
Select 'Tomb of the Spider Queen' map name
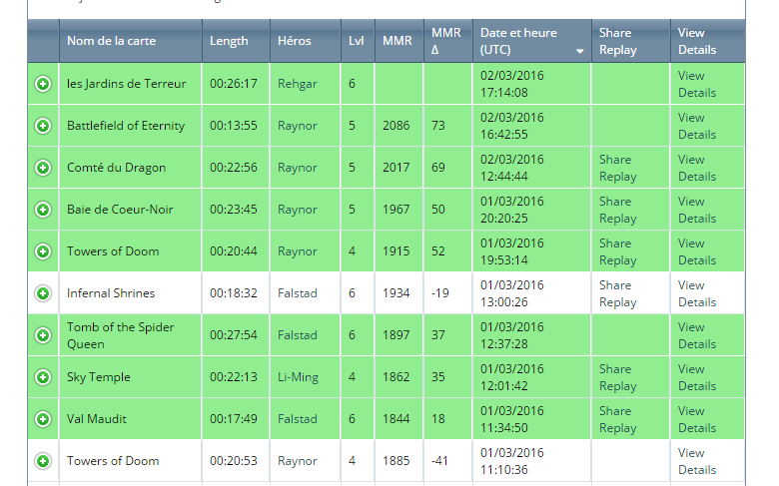121,335
